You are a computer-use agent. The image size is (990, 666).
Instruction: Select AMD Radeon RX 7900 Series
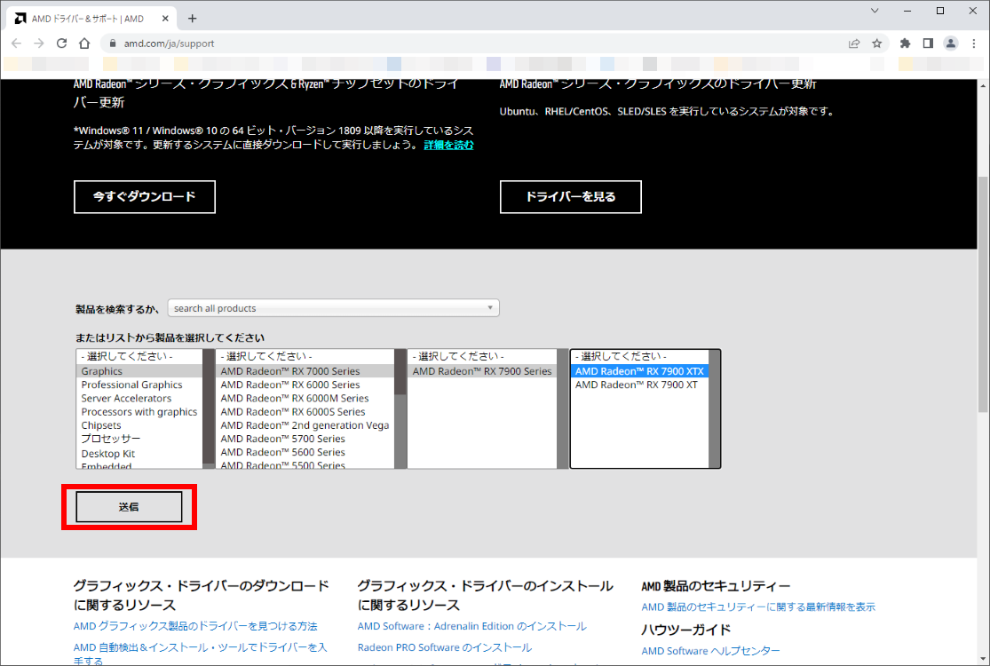pyautogui.click(x=482, y=371)
